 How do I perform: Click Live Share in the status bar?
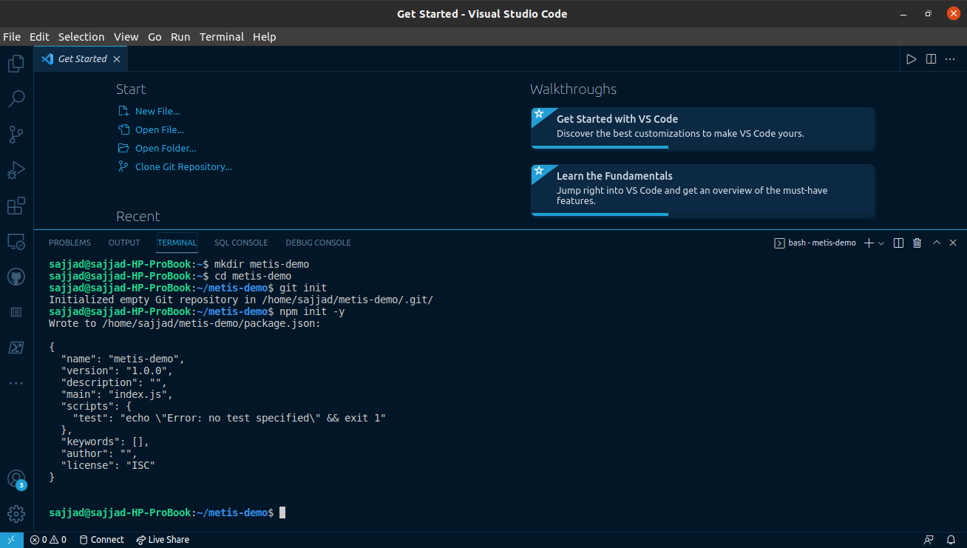pos(163,540)
